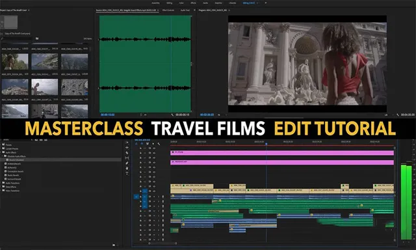
Task: Click third effects filter badge icon
Action: coord(45,140)
